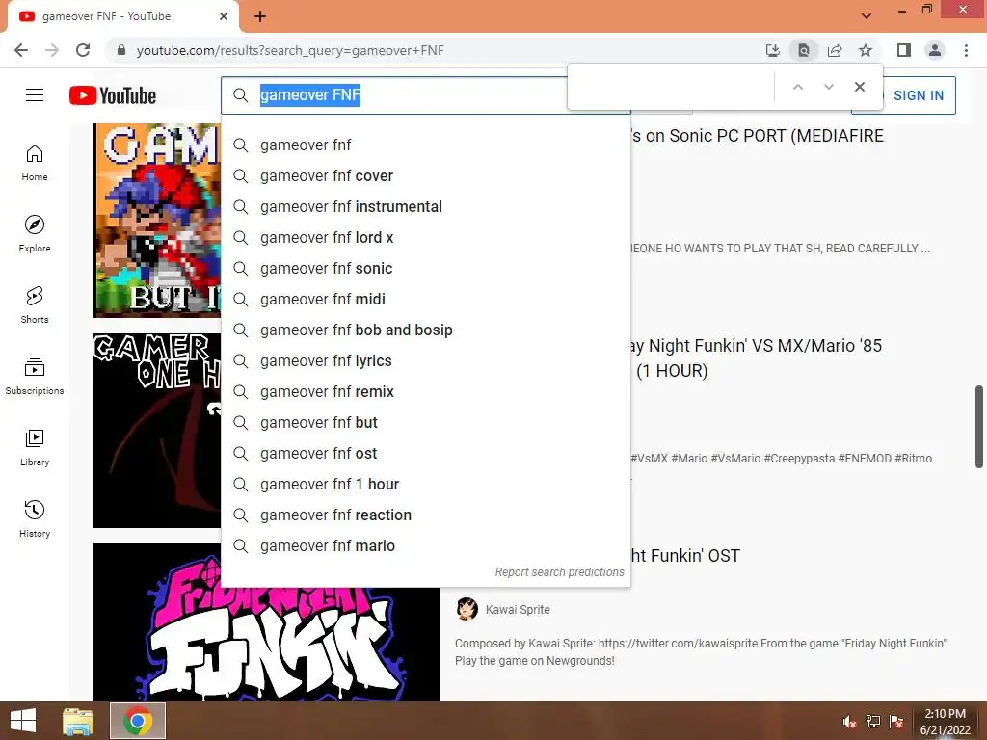Click the address bar URL
Screen dimensions: 987x740
pos(289,50)
